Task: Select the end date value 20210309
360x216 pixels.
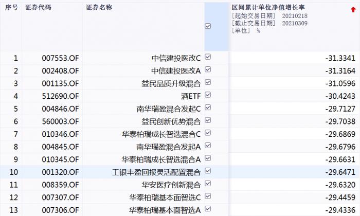Action: click(295, 23)
